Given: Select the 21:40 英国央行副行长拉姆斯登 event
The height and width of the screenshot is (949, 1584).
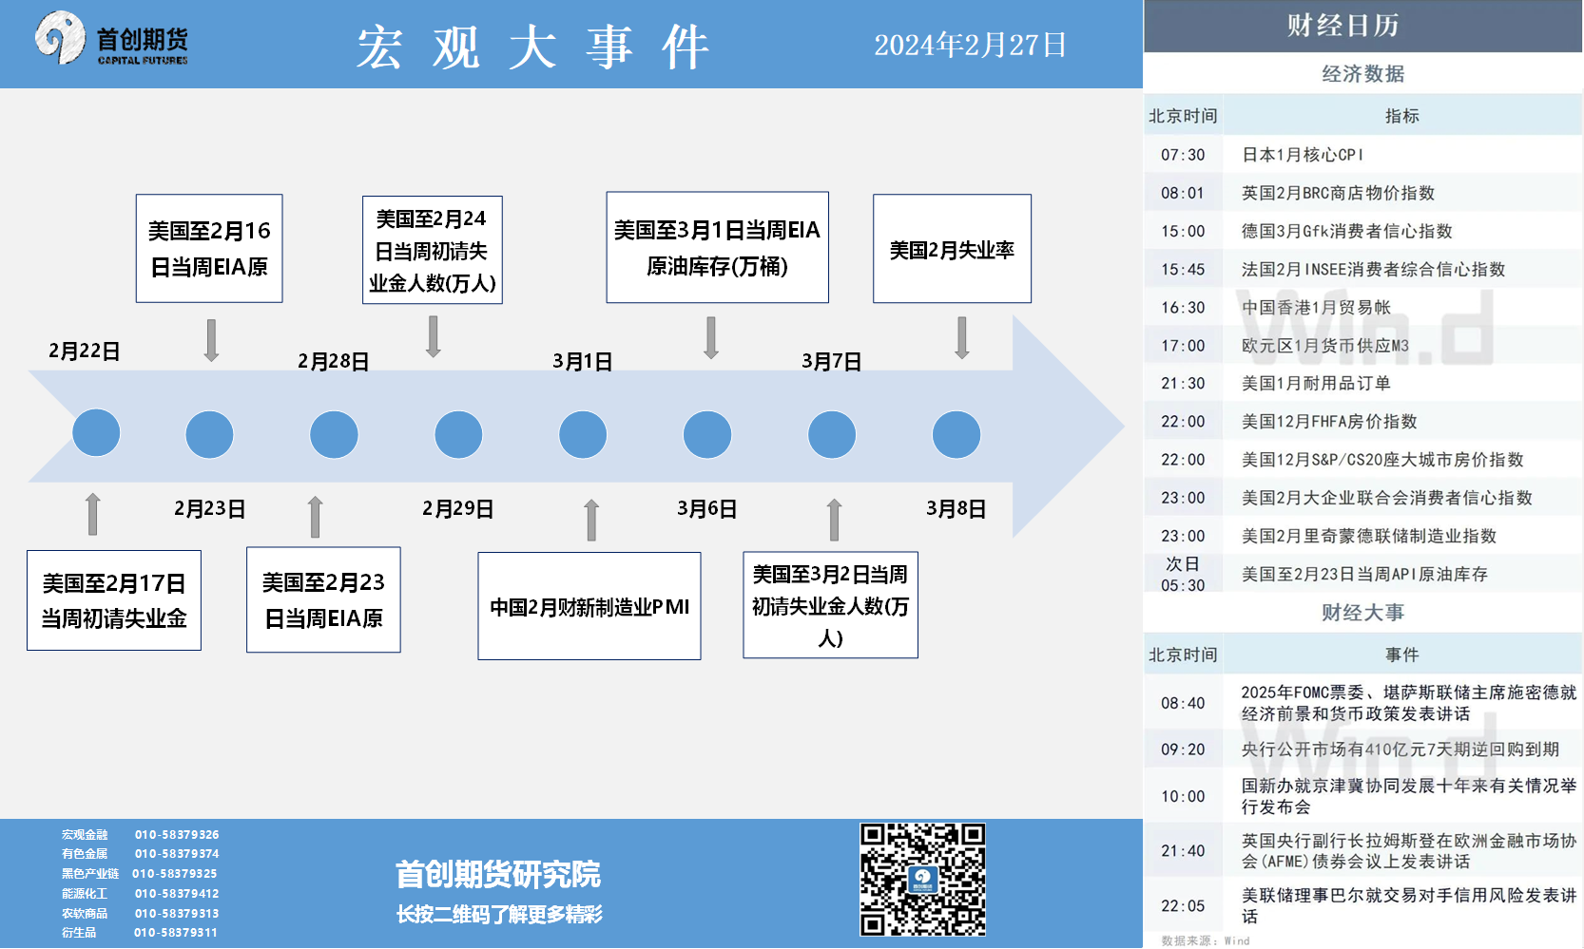Looking at the screenshot, I should click(x=1362, y=851).
